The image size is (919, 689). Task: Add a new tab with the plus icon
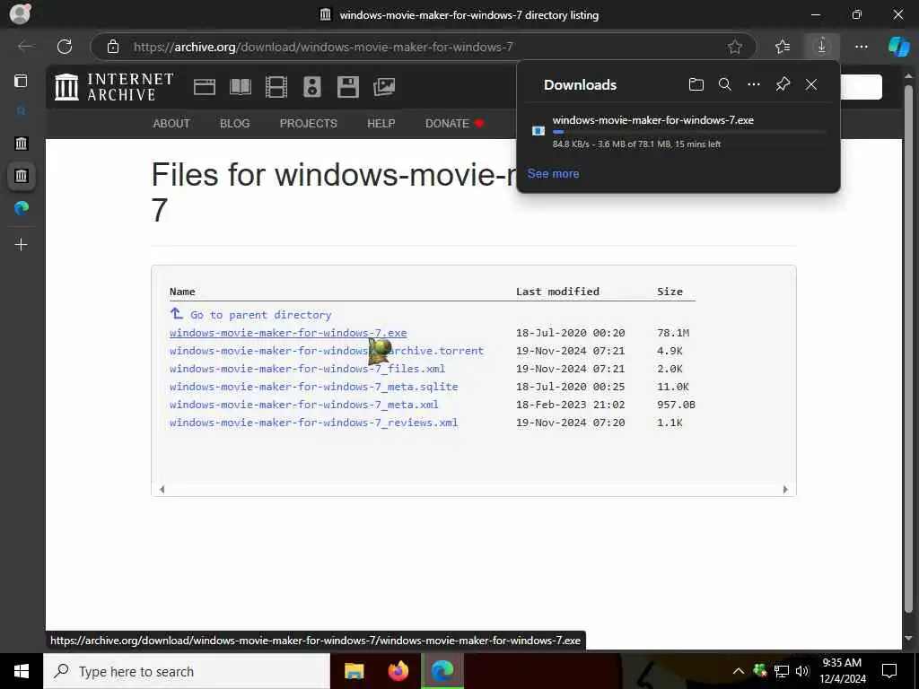click(x=22, y=244)
